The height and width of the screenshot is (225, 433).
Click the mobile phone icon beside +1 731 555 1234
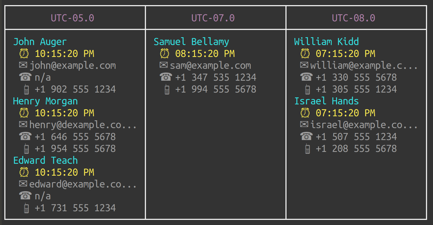26,208
